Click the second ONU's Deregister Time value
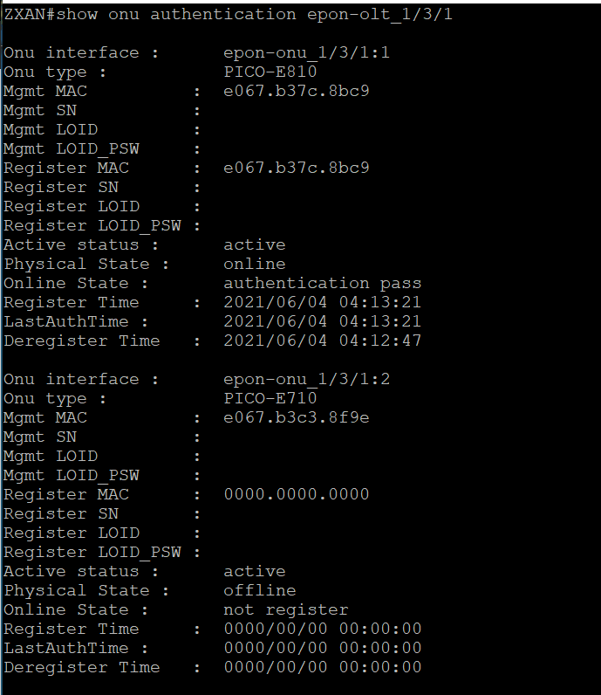The height and width of the screenshot is (695, 601). (322, 667)
